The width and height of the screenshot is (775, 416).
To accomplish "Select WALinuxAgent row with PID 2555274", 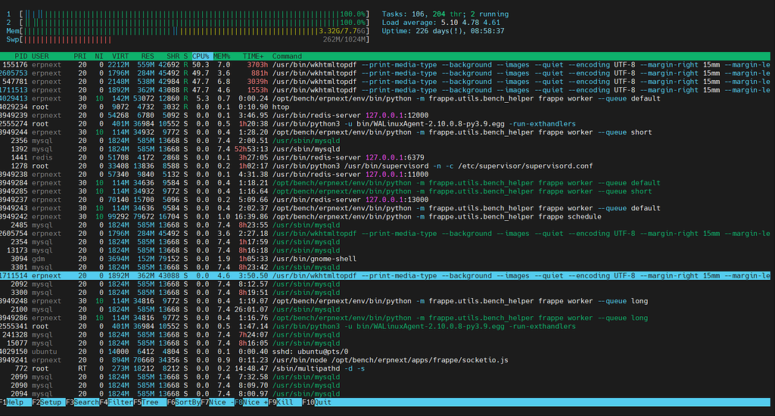I will [x=385, y=124].
